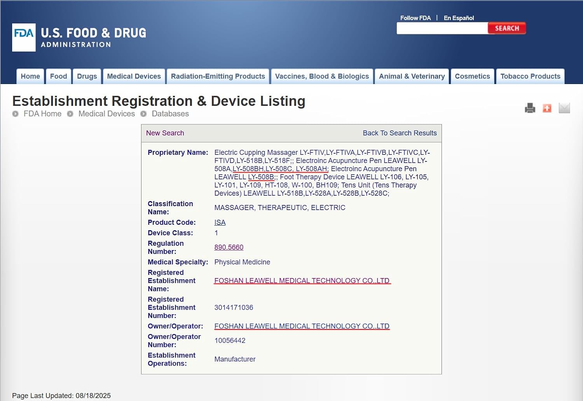Open the Medical Devices tab

pos(134,76)
